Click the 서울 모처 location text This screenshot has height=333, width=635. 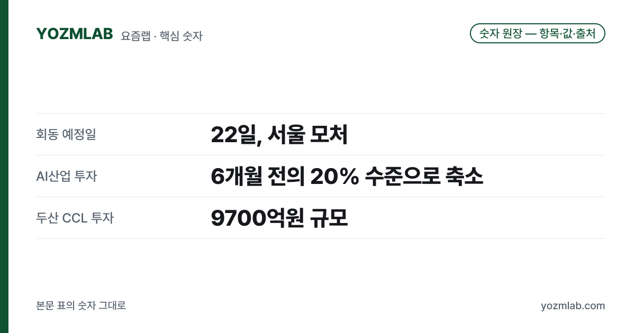pos(307,135)
